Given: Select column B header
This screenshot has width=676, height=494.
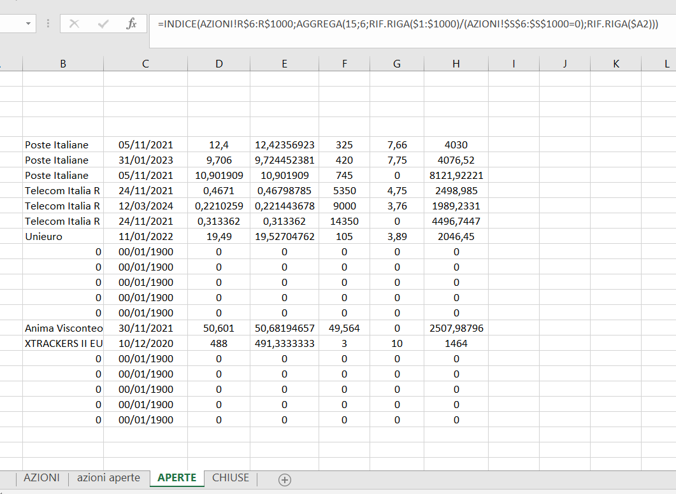Looking at the screenshot, I should click(63, 64).
